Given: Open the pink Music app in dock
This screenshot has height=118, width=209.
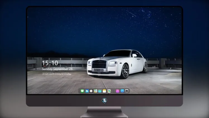Looking at the screenshot, I should (117, 91).
